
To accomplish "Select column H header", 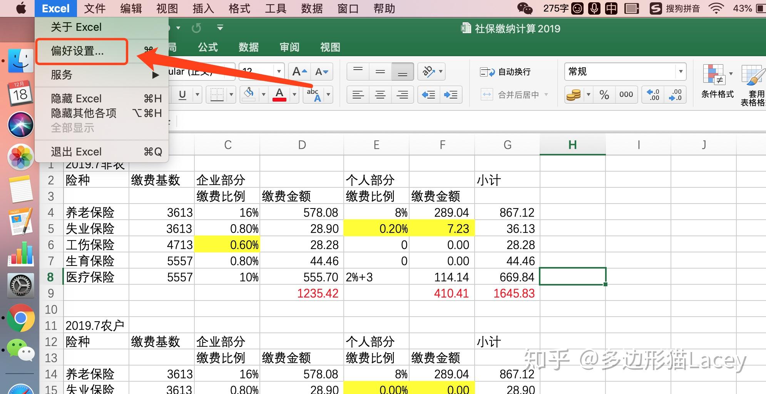I will [x=572, y=145].
